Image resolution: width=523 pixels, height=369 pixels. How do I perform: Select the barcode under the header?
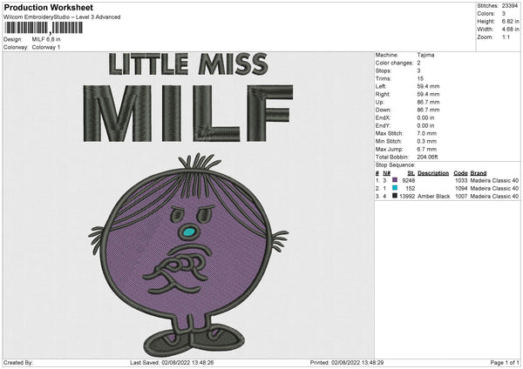click(44, 28)
